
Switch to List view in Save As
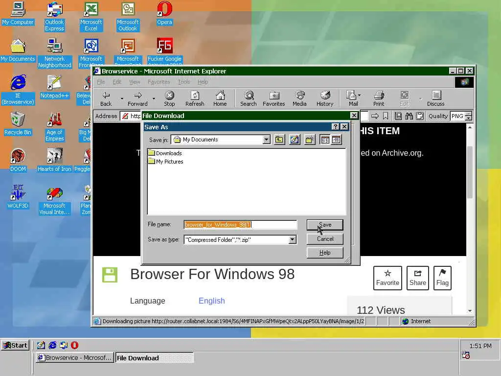coord(325,140)
